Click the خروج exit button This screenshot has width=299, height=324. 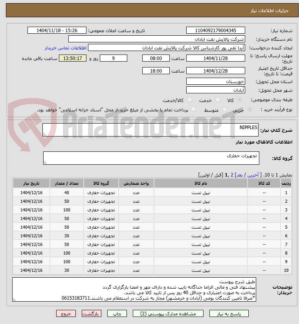click(66, 313)
